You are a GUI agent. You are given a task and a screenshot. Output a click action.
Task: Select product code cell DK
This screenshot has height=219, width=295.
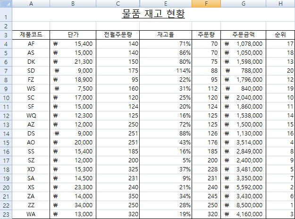(x=31, y=62)
